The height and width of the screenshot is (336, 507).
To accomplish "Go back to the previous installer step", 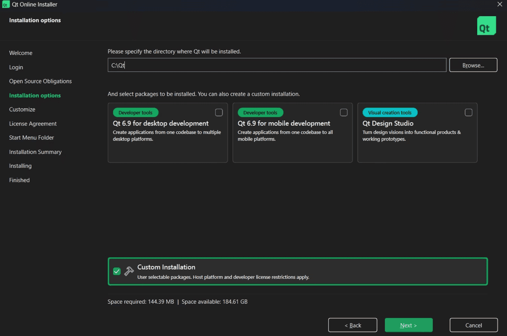I will coord(353,325).
